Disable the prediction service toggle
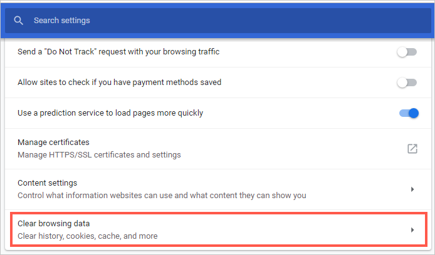 (407, 113)
